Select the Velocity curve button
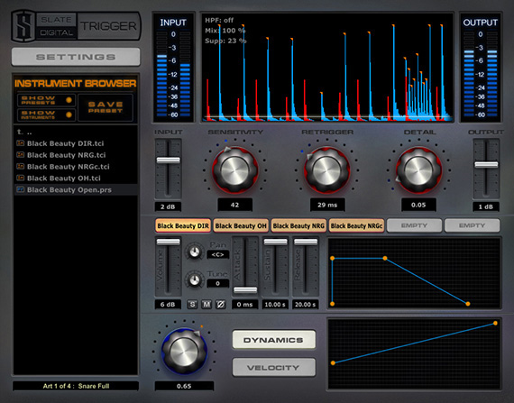 [x=274, y=367]
